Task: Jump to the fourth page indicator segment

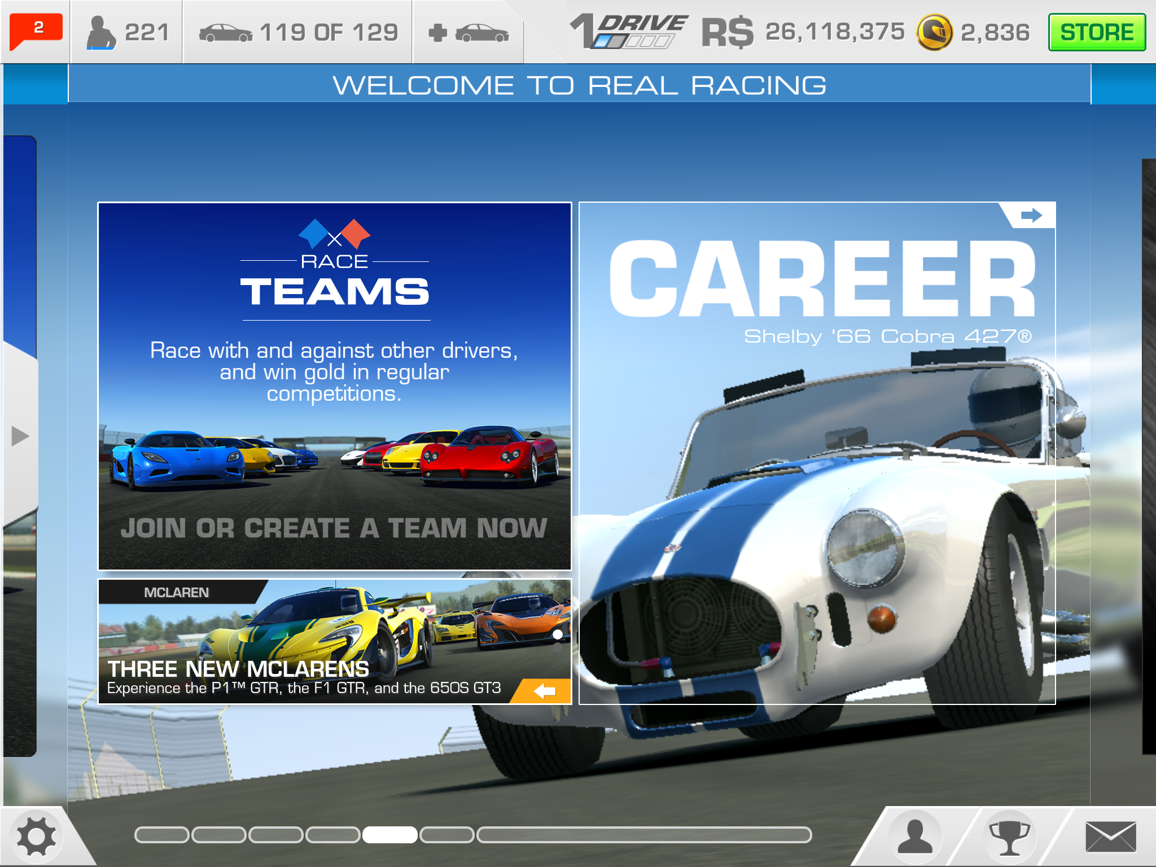Action: [x=333, y=835]
